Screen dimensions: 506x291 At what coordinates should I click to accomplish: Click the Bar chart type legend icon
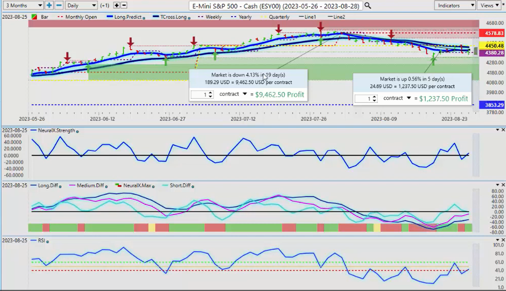[34, 17]
